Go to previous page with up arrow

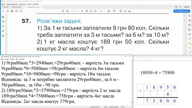click(x=63, y=11)
